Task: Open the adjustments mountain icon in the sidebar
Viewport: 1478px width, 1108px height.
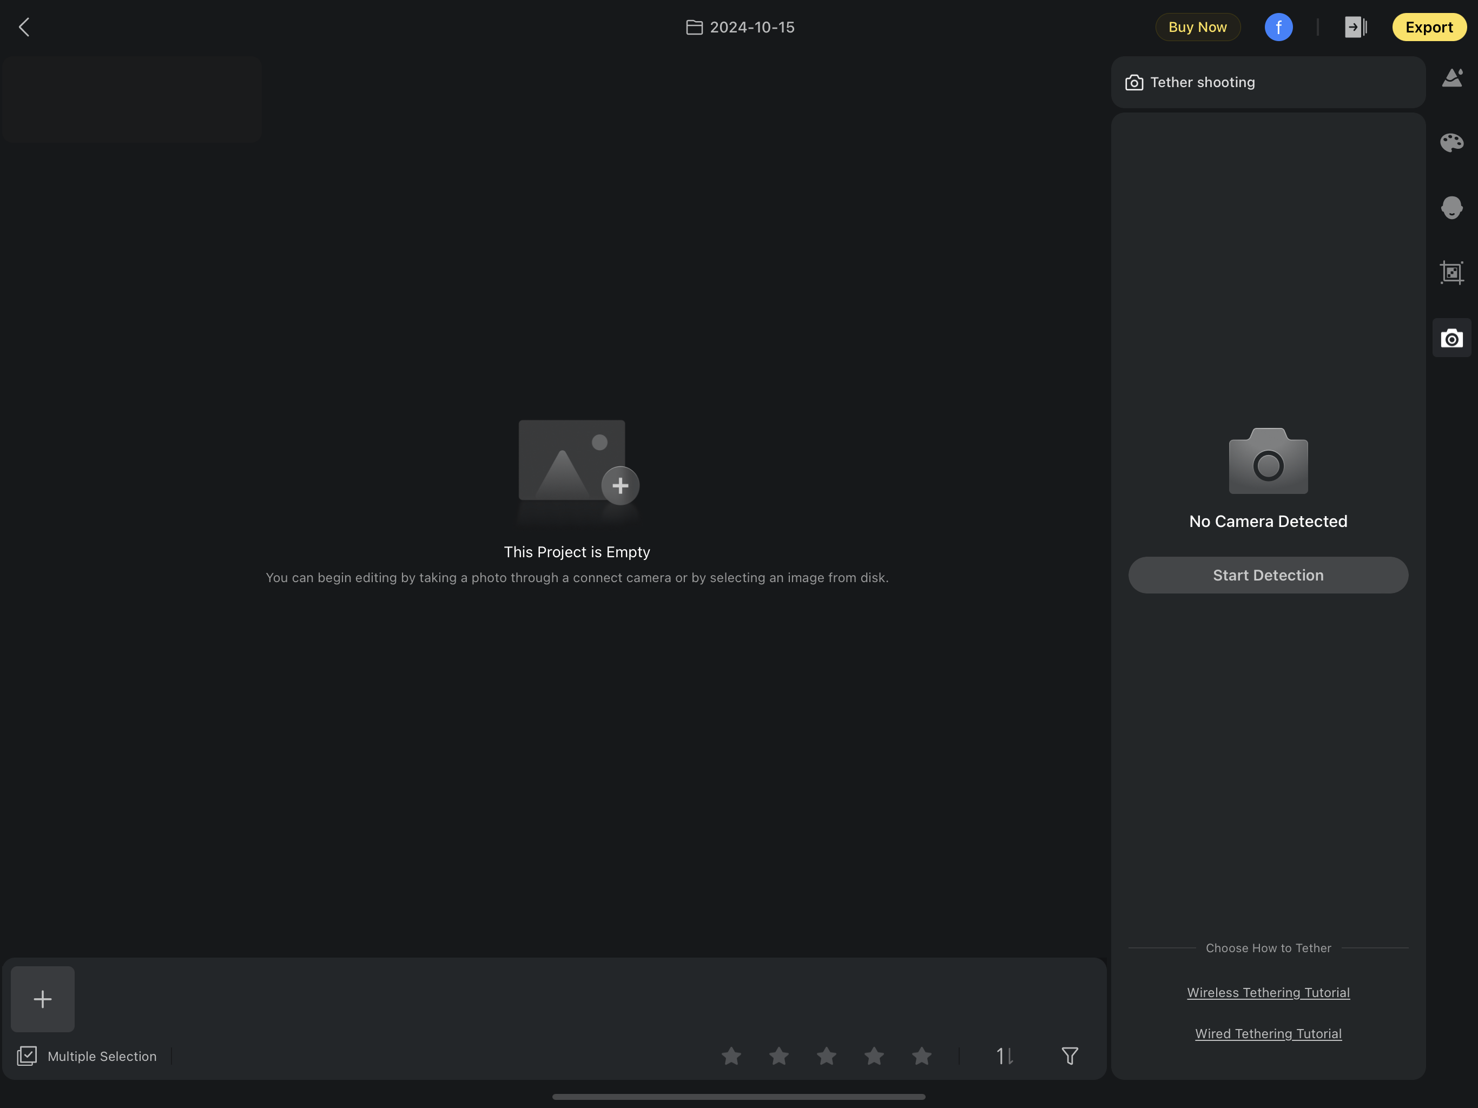Action: click(1451, 78)
